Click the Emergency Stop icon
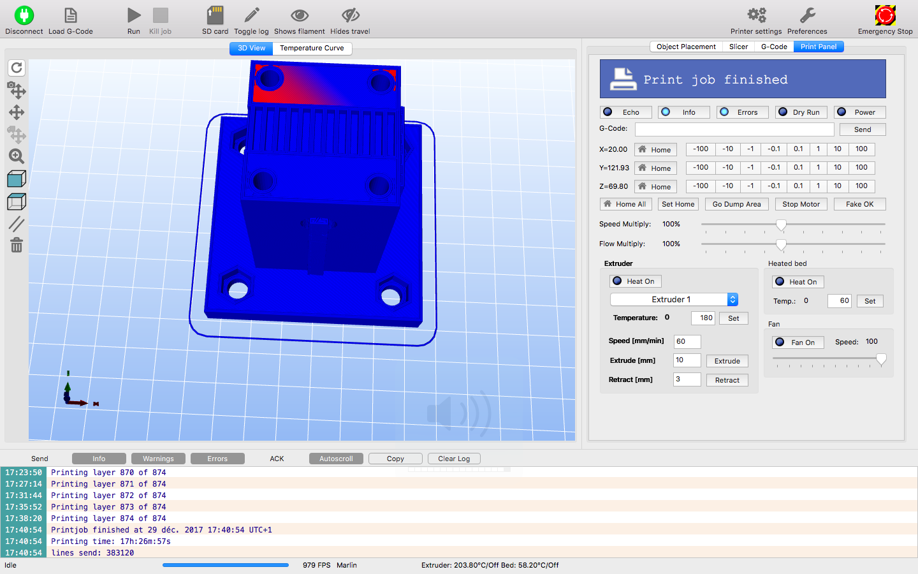This screenshot has width=918, height=574. (885, 15)
